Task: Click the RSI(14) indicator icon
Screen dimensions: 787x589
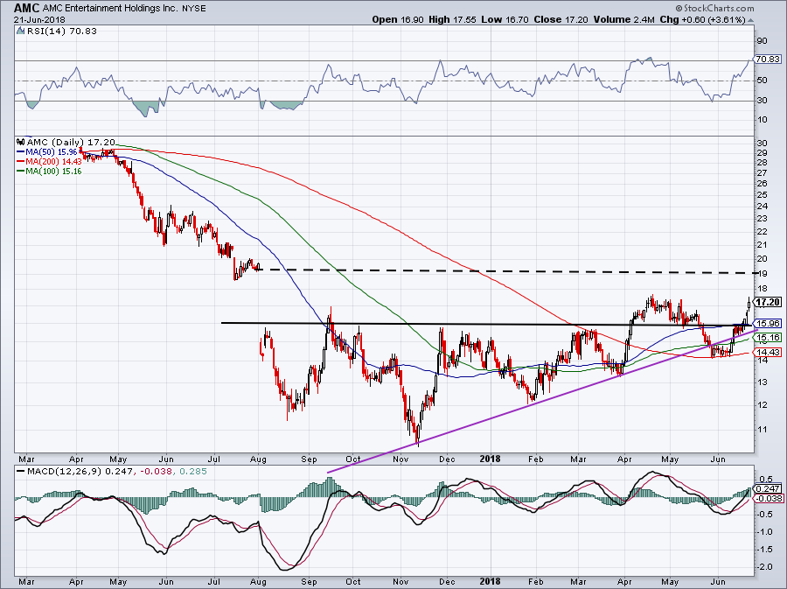Action: pos(20,32)
